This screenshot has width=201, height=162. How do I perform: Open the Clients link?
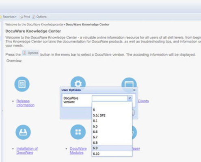coord(143,101)
